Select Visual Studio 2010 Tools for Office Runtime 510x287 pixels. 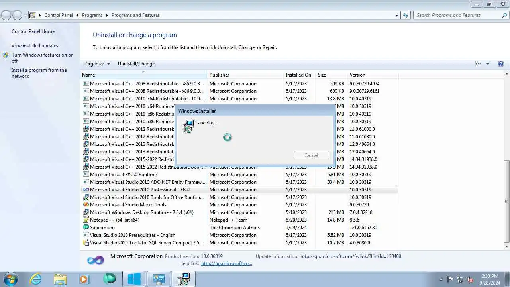click(x=239, y=197)
